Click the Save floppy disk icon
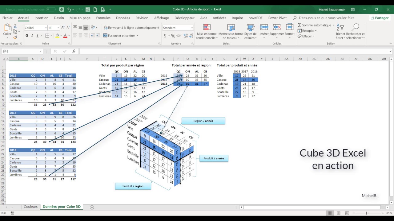The width and height of the screenshot is (394, 221). point(62,10)
